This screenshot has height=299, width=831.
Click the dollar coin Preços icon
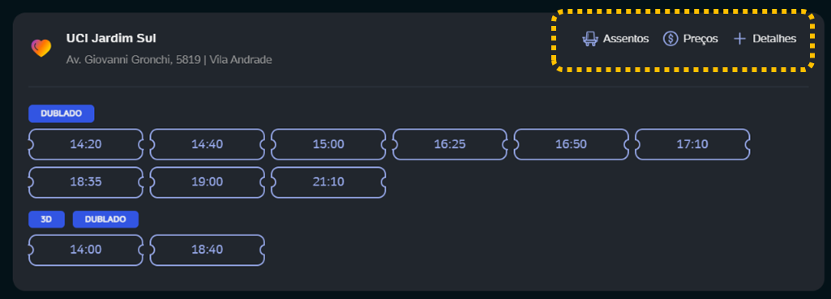[670, 39]
